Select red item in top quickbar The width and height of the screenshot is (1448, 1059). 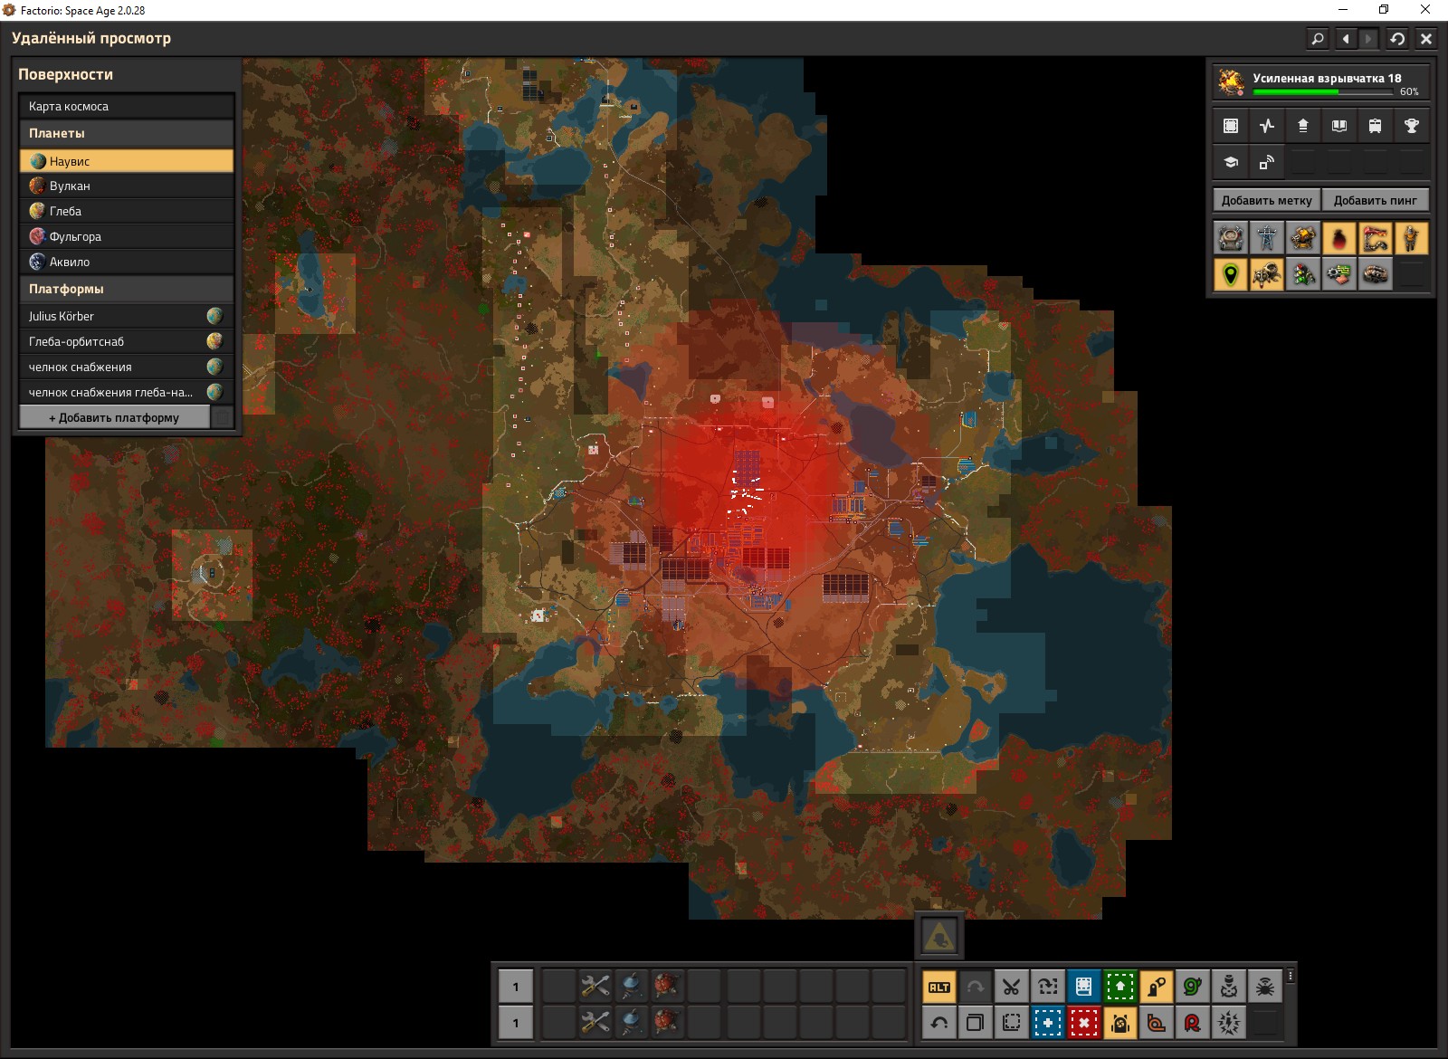(667, 987)
